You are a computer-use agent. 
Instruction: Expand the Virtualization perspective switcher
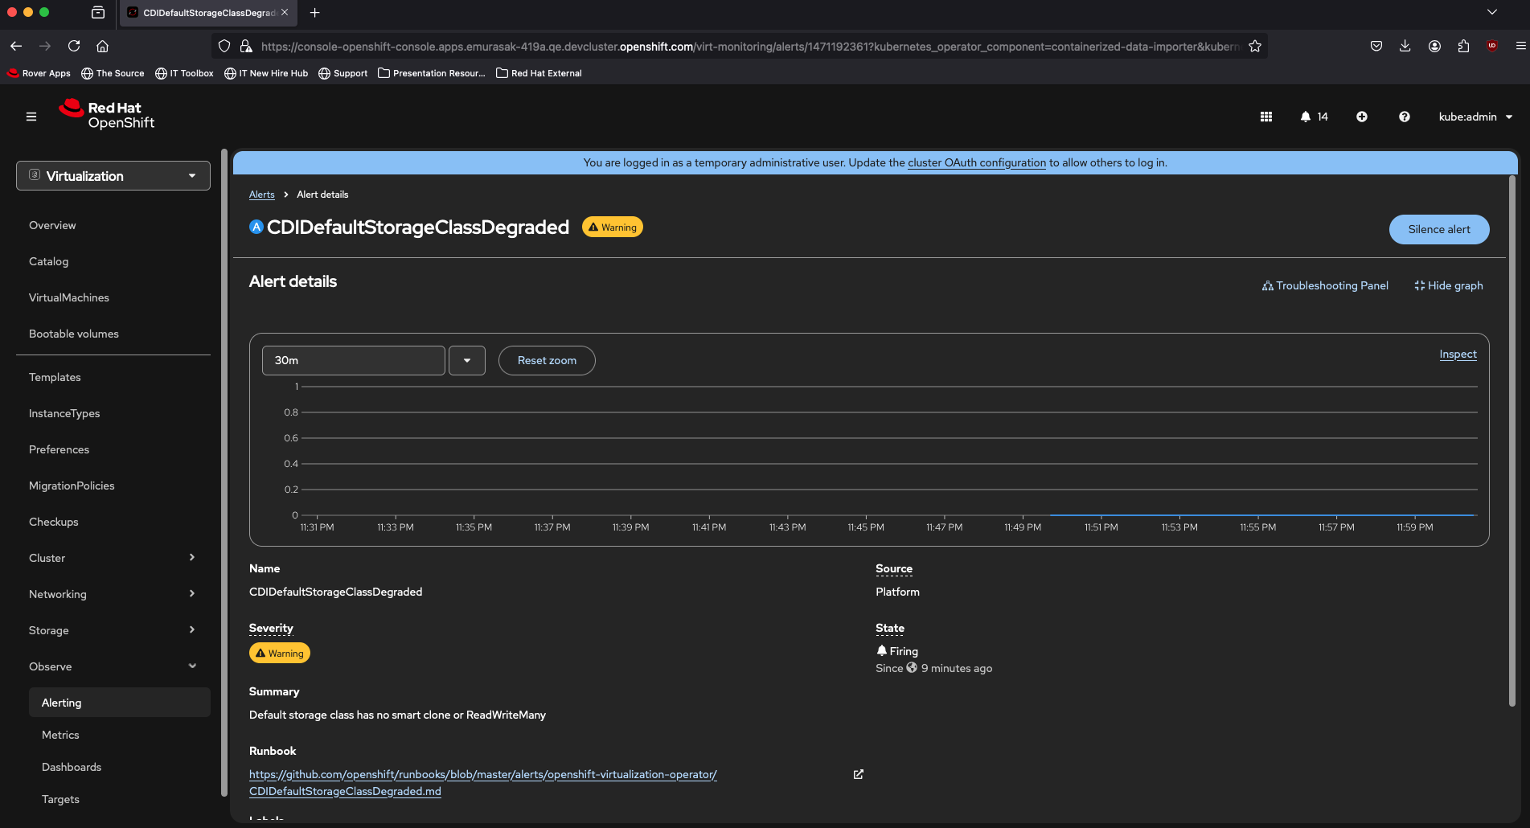coord(113,176)
